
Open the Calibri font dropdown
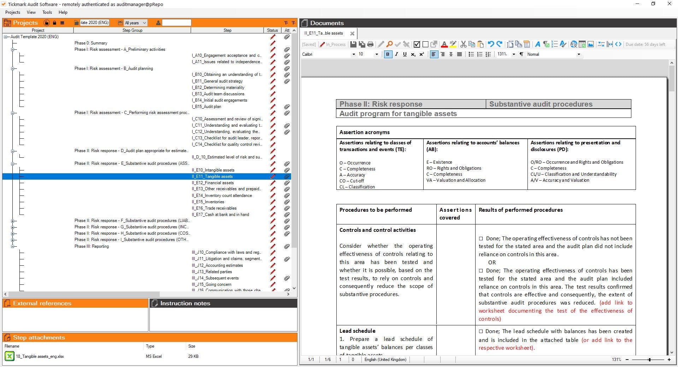[x=329, y=54]
